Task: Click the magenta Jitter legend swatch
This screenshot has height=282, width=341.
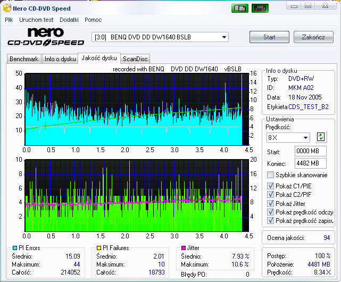Action: coord(184,248)
